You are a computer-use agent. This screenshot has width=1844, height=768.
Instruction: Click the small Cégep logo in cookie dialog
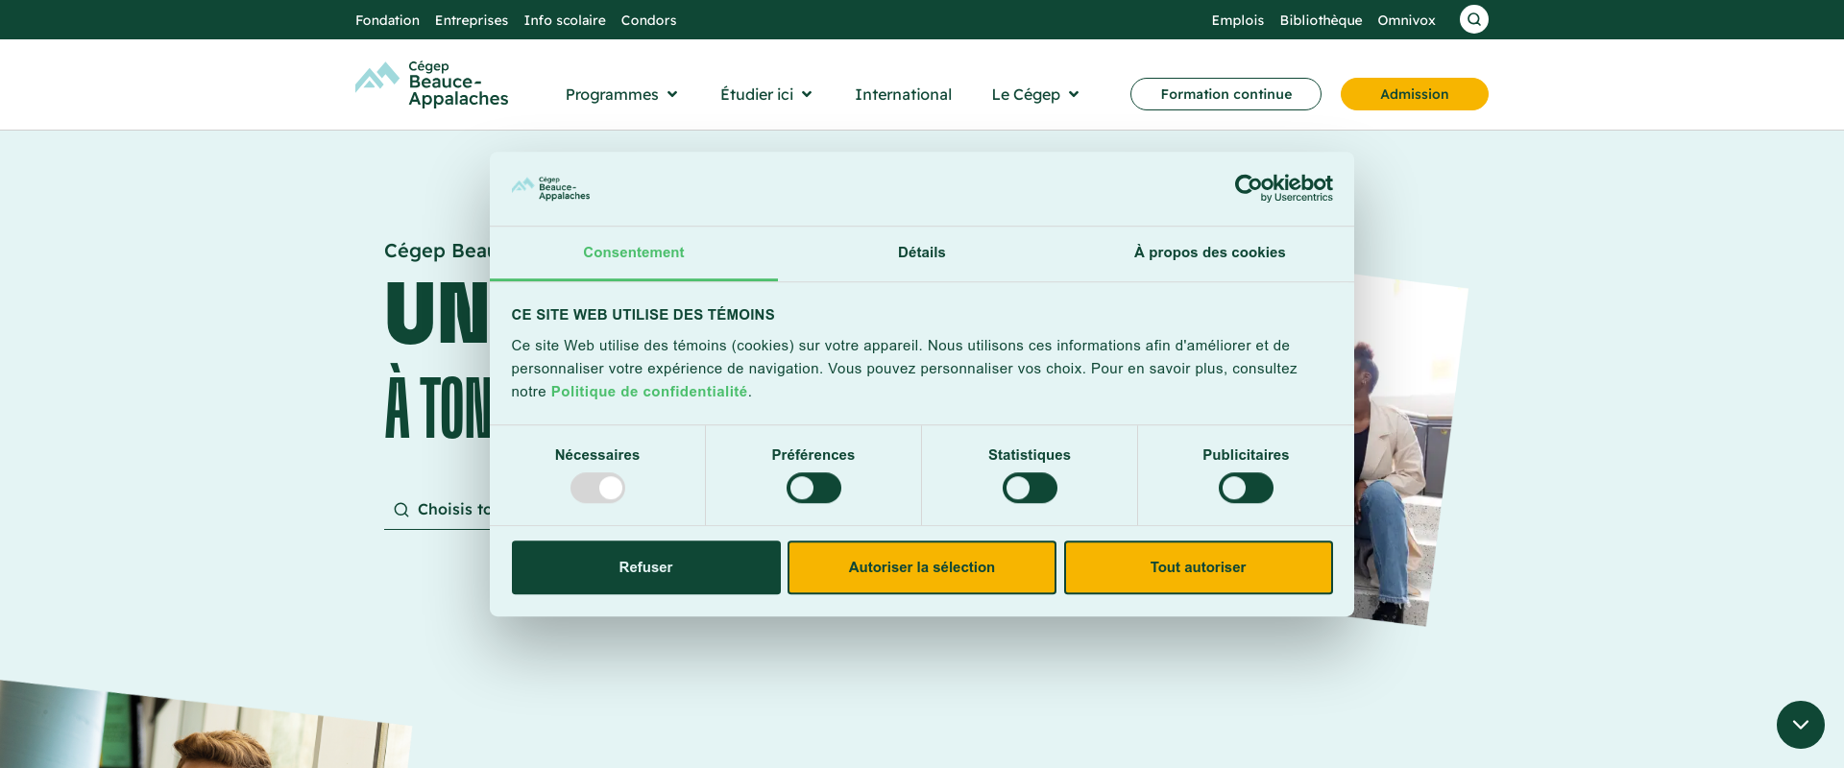point(550,188)
